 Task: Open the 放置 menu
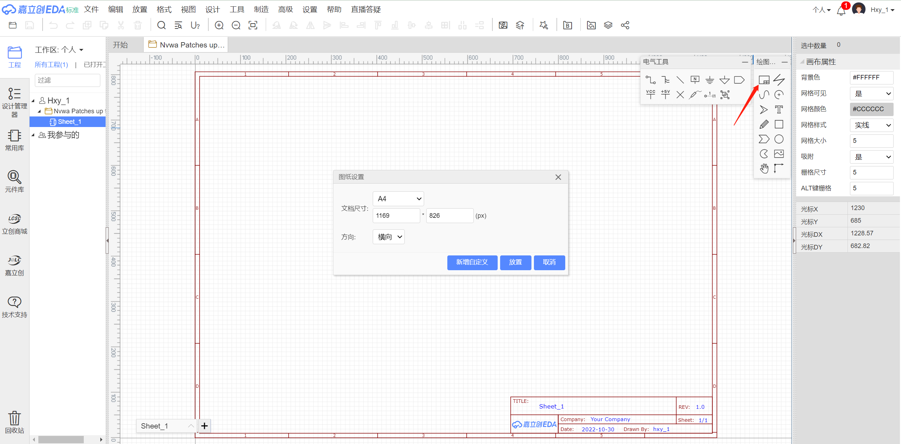140,9
